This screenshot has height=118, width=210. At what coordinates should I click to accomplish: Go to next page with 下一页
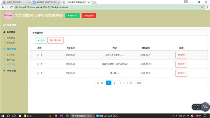tap(129, 83)
